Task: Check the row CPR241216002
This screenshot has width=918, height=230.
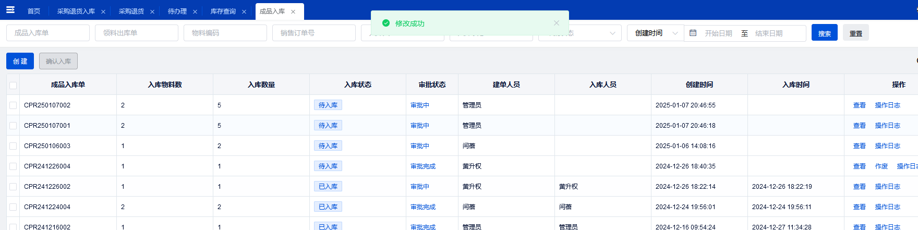Action: tap(13, 227)
